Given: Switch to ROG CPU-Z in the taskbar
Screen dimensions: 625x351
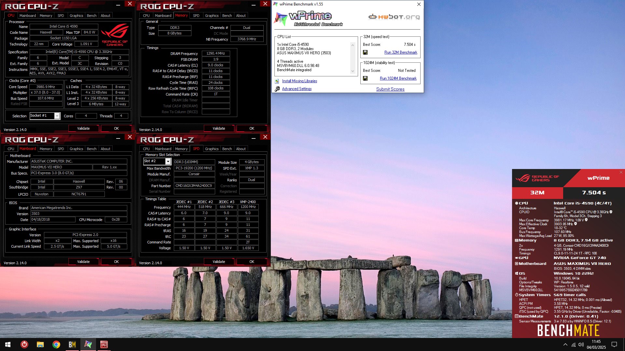Looking at the screenshot, I should pyautogui.click(x=104, y=344).
